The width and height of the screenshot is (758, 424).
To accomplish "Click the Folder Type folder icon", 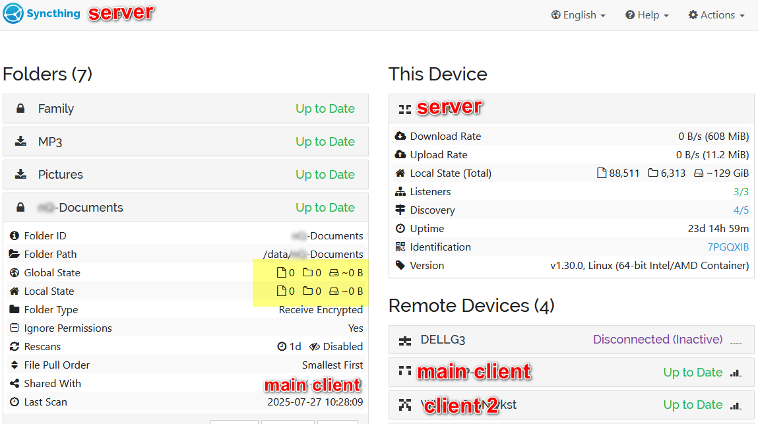I will coord(15,309).
